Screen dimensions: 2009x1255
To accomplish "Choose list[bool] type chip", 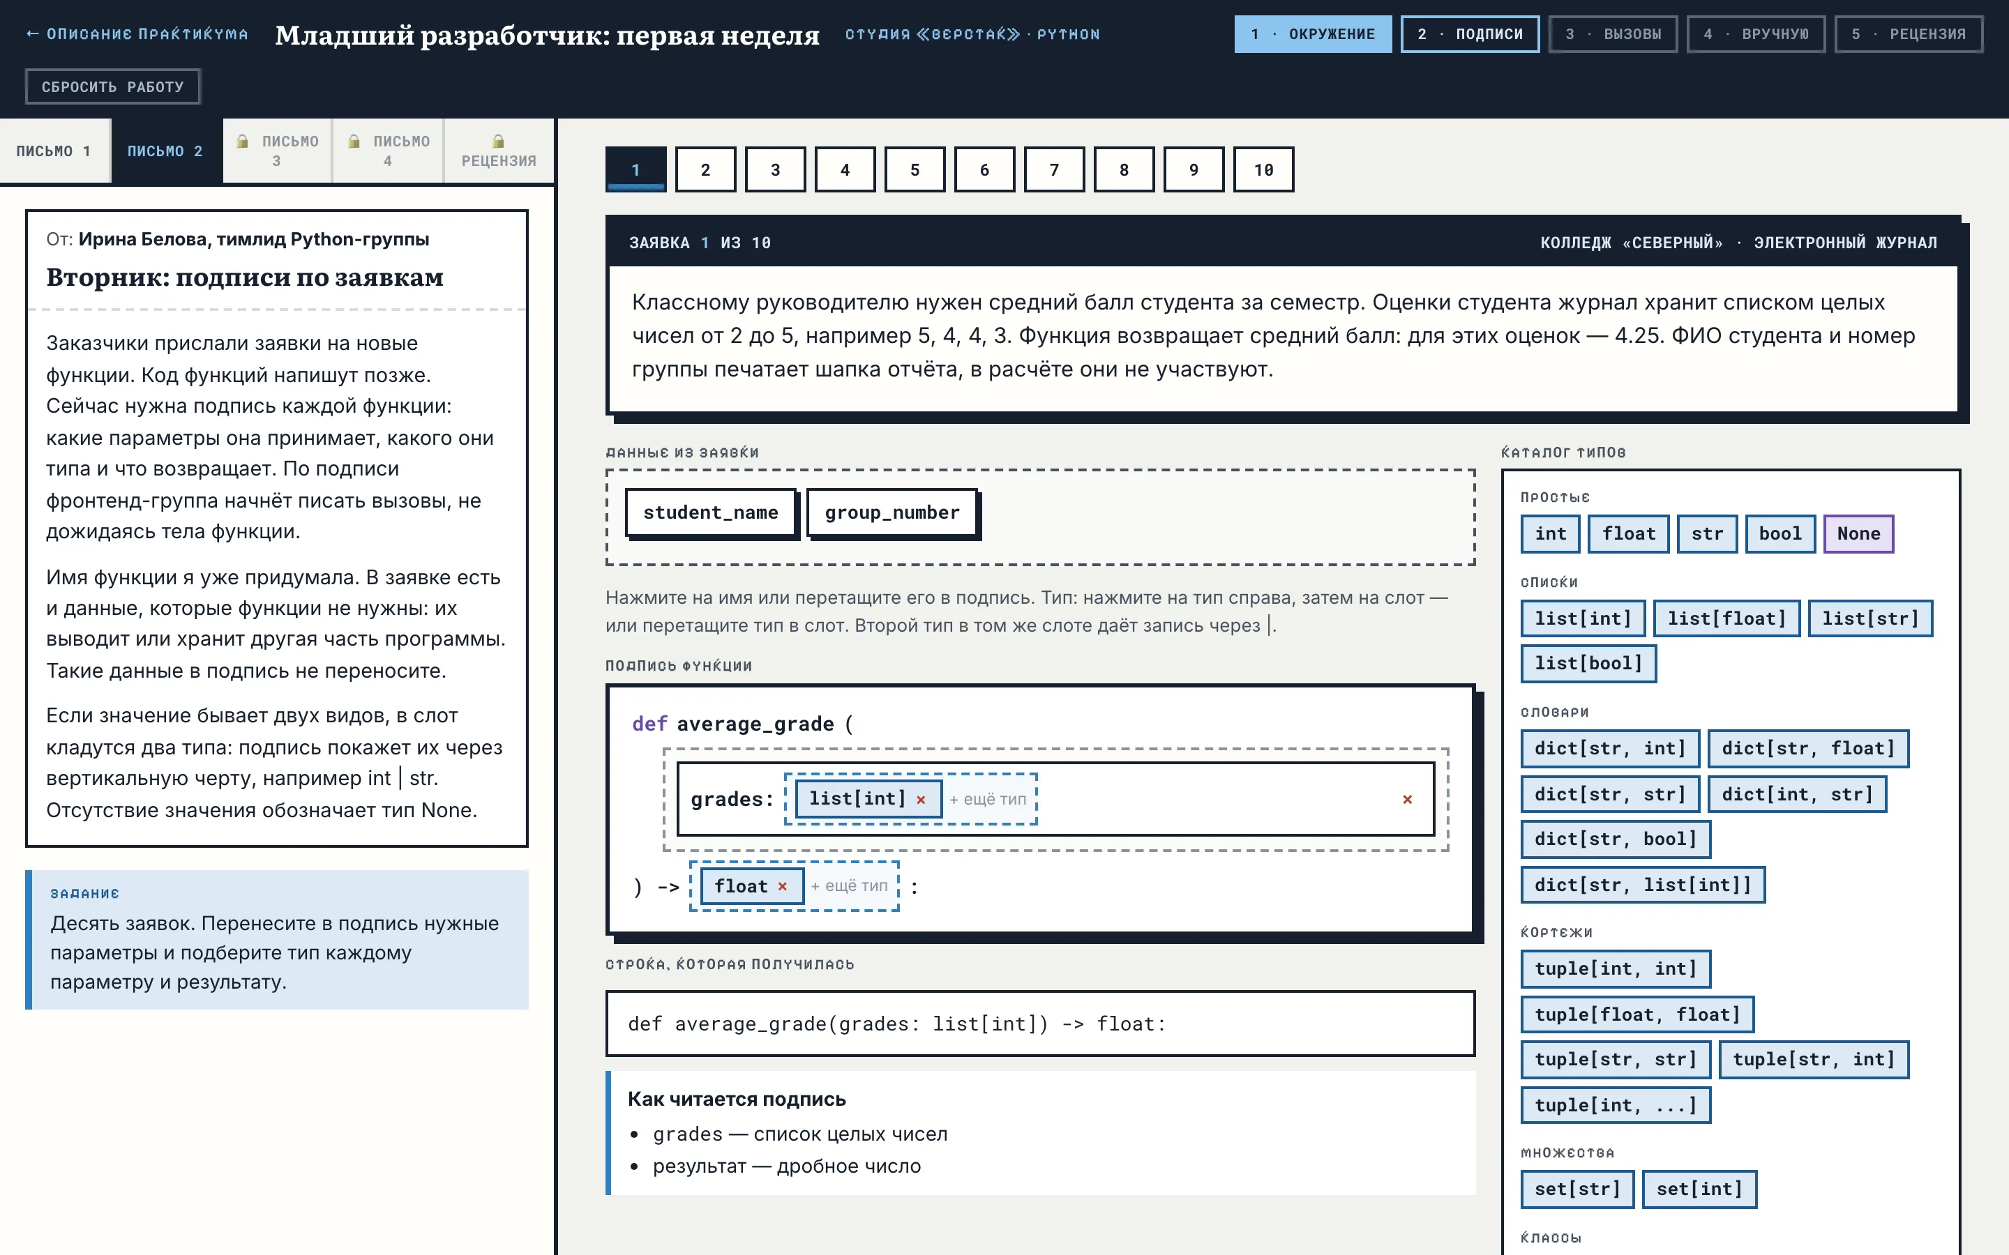I will [1588, 664].
